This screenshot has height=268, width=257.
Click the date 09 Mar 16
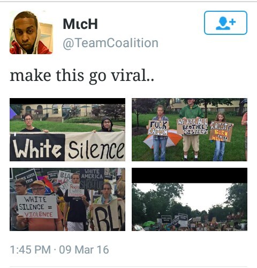pyautogui.click(x=84, y=250)
